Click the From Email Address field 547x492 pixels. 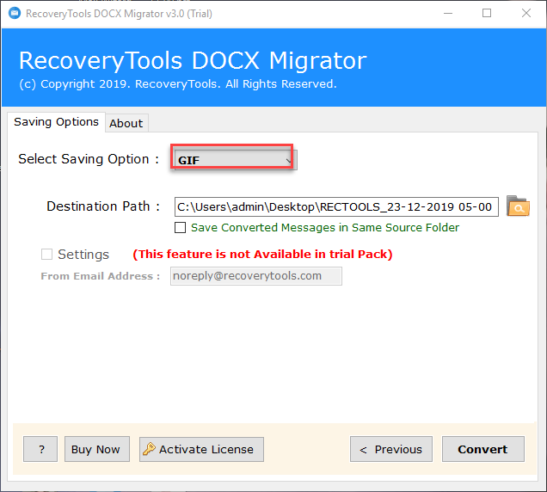[x=256, y=276]
